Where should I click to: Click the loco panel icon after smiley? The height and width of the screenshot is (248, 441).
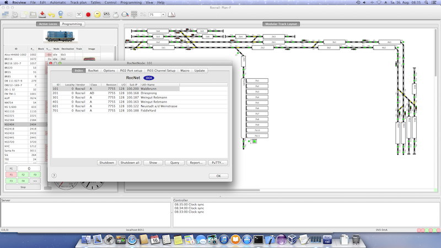click(106, 15)
